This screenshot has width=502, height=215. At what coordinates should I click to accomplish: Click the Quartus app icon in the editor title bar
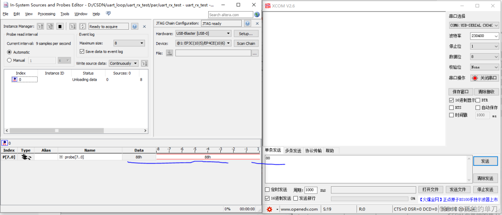point(5,5)
